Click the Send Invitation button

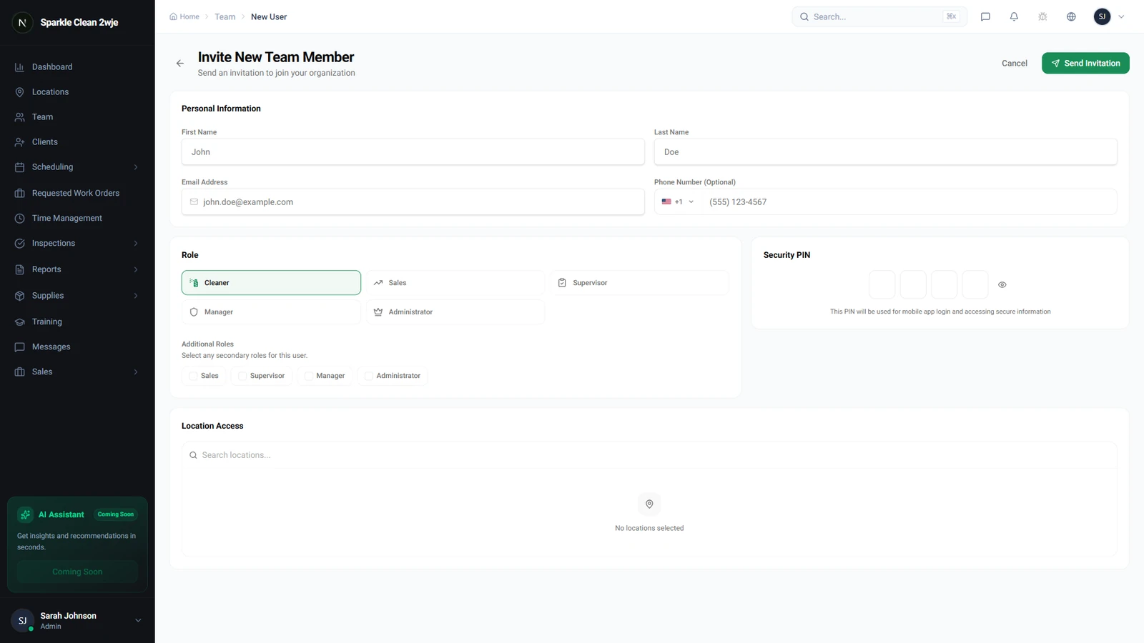pyautogui.click(x=1085, y=64)
